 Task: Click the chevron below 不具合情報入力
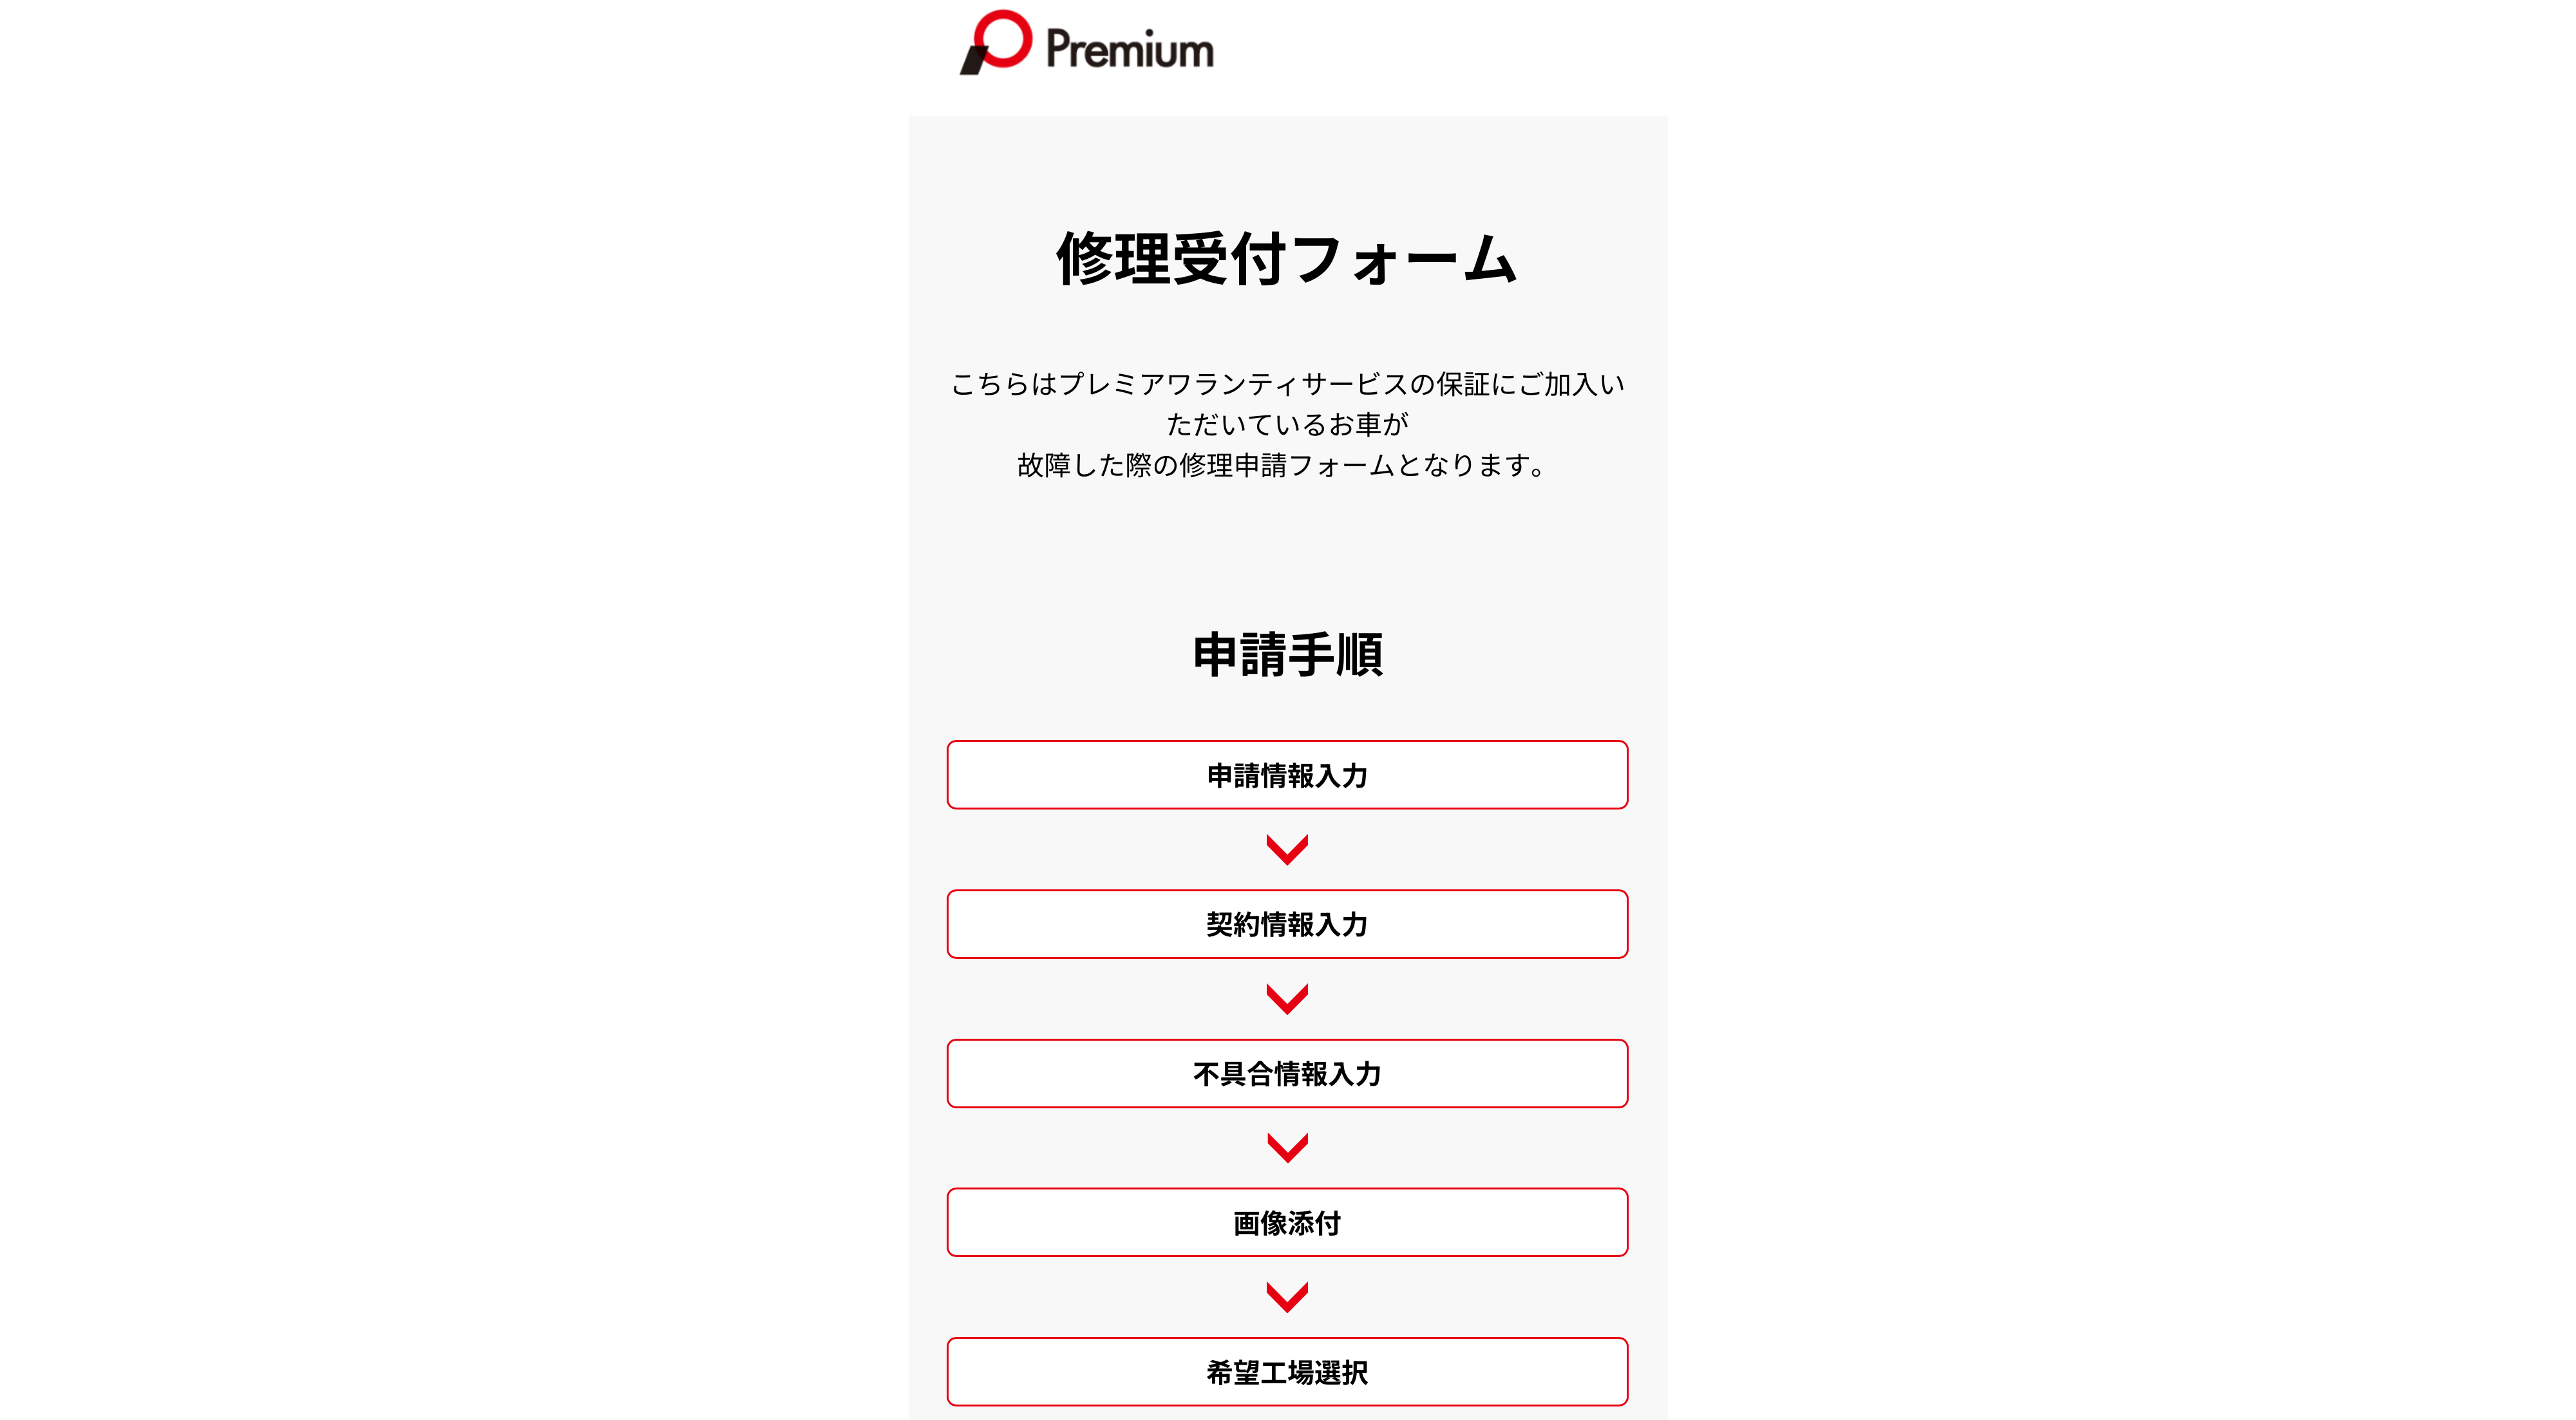(x=1287, y=1147)
